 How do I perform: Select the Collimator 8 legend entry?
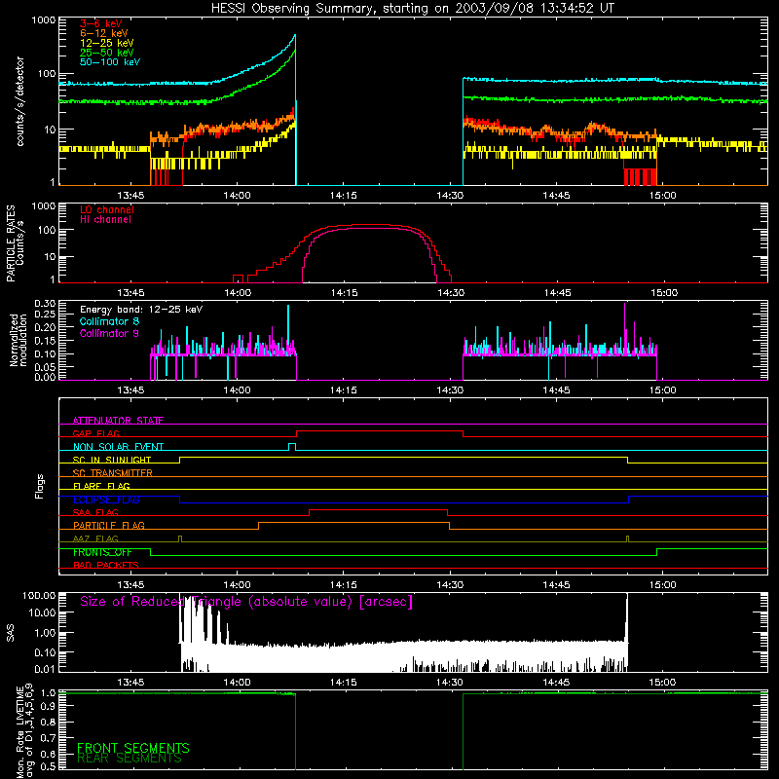(109, 321)
